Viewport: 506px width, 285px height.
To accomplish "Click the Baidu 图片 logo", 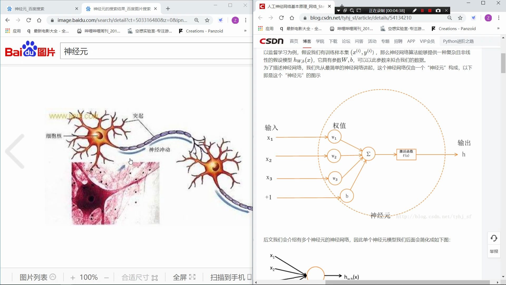I will [x=30, y=49].
